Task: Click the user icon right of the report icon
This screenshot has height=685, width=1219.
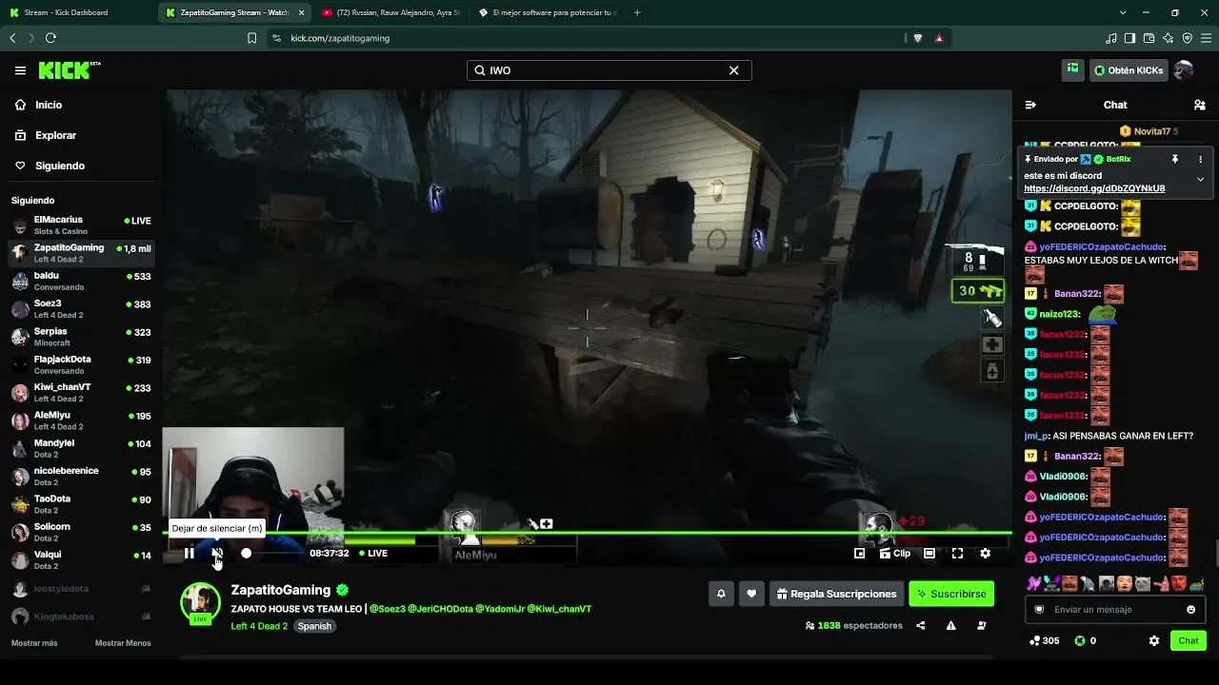Action: (x=981, y=625)
